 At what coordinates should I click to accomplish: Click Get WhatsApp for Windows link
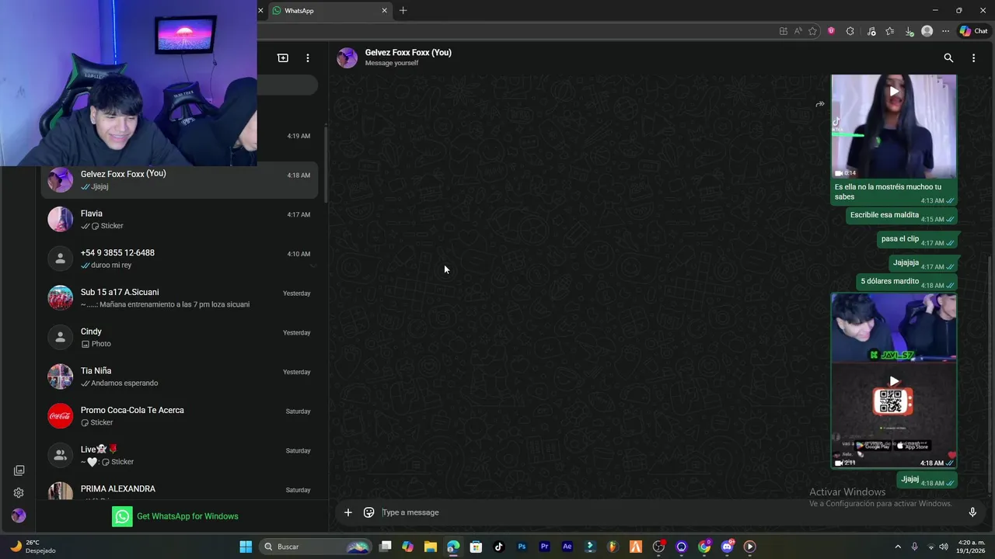(x=187, y=516)
